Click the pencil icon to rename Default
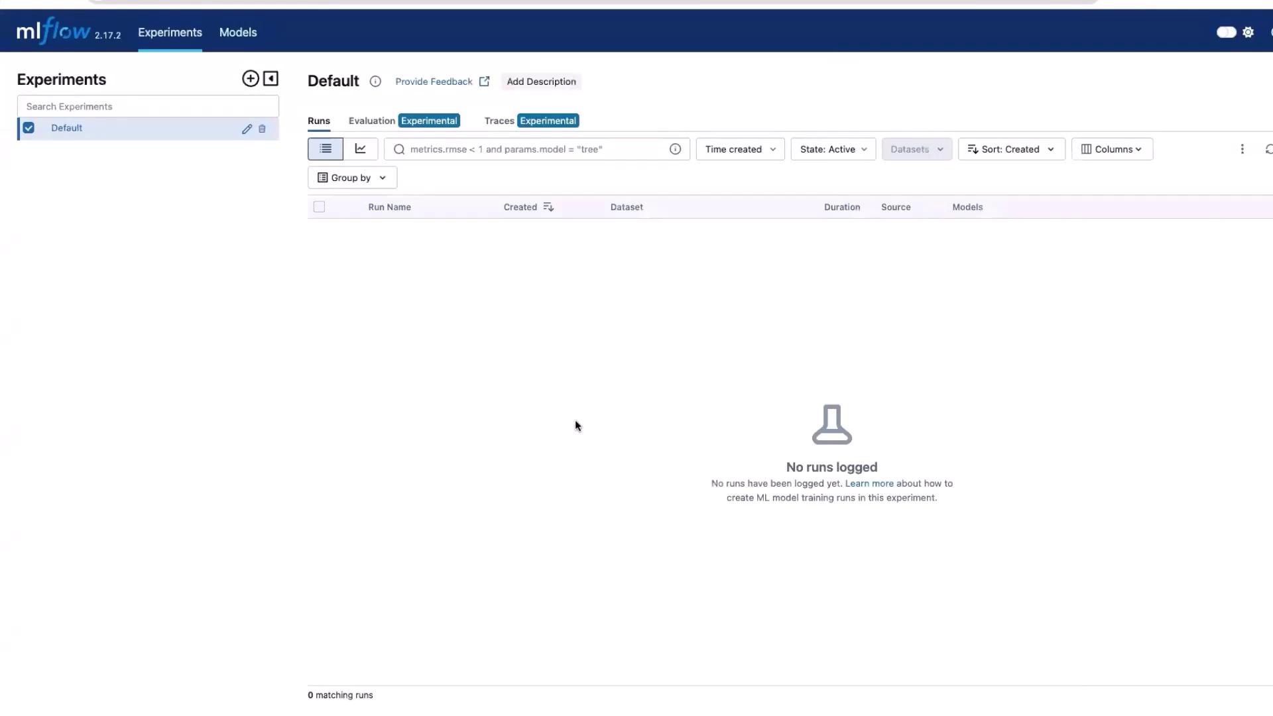Viewport: 1273px width, 716px height. click(247, 129)
